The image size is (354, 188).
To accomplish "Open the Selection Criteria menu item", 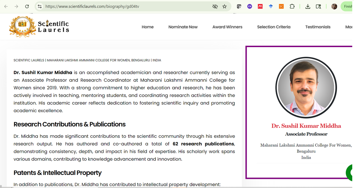I will pos(274,27).
